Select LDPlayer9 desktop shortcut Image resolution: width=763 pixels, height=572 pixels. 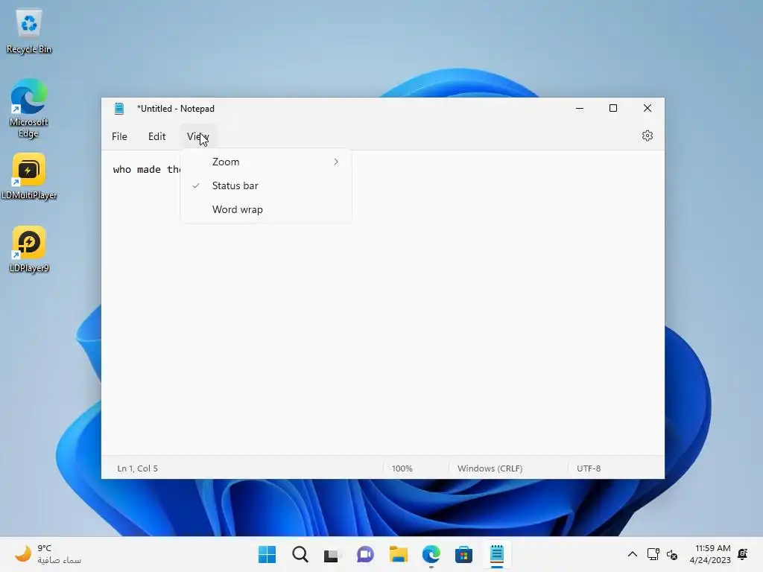[29, 250]
